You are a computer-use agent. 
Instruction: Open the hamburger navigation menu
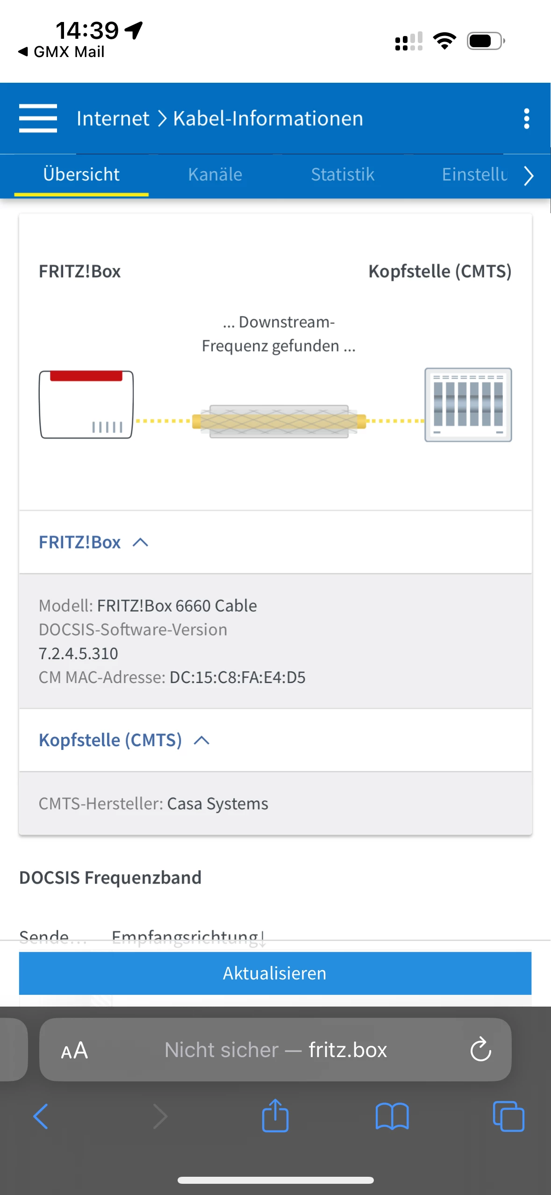38,118
